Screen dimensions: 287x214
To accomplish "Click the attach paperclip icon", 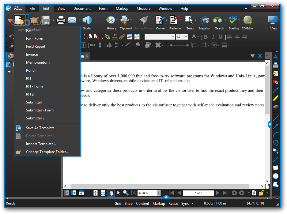I will [x=122, y=37].
